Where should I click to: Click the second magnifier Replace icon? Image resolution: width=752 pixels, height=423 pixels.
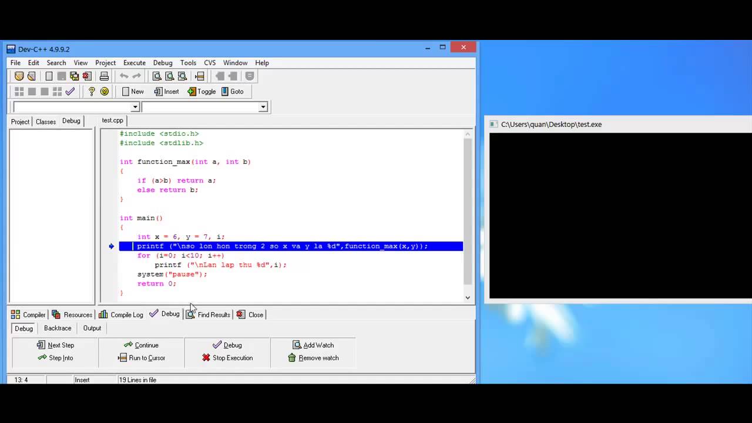169,76
